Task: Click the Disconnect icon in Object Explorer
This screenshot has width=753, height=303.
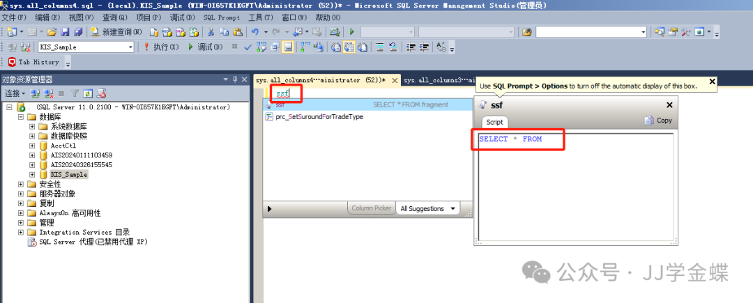Action: [49, 93]
